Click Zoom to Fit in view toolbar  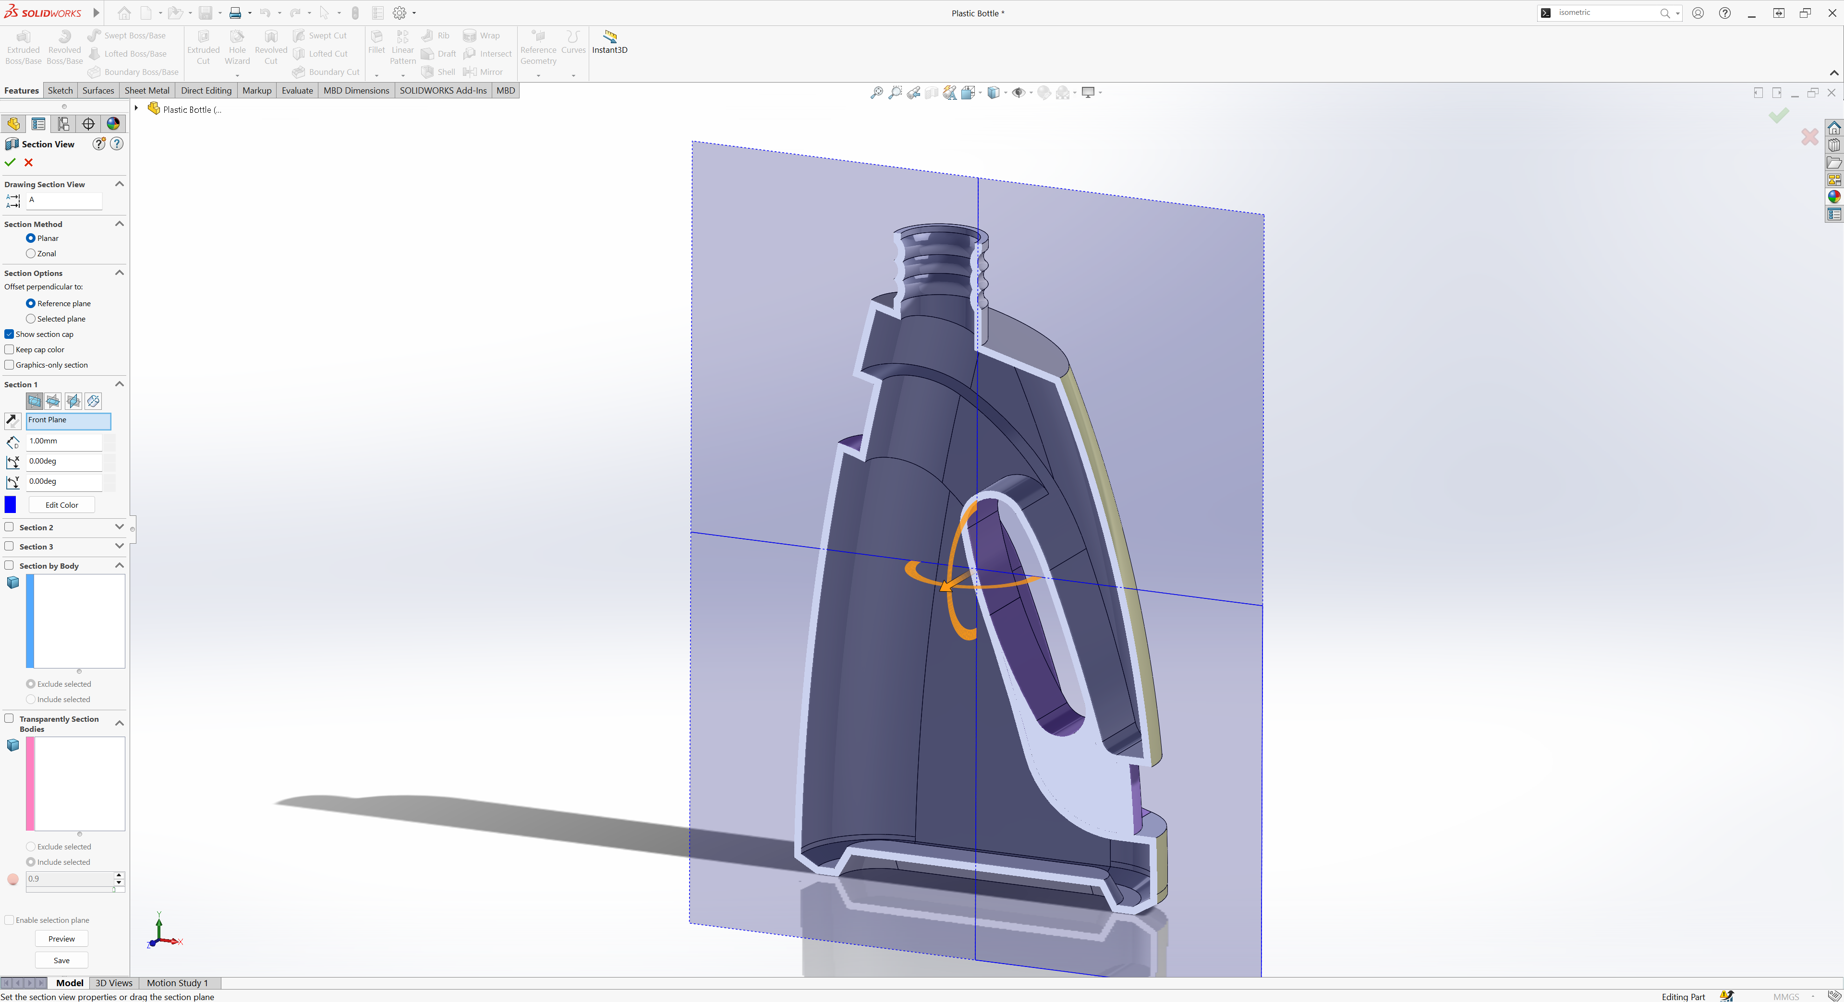pyautogui.click(x=876, y=92)
